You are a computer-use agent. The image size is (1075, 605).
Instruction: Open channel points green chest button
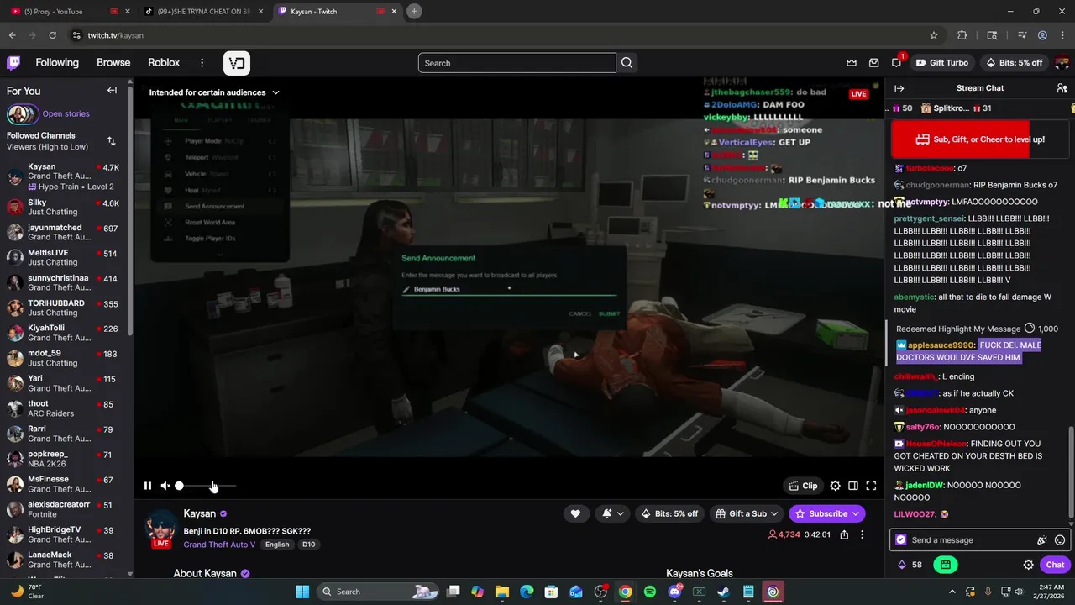coord(945,565)
